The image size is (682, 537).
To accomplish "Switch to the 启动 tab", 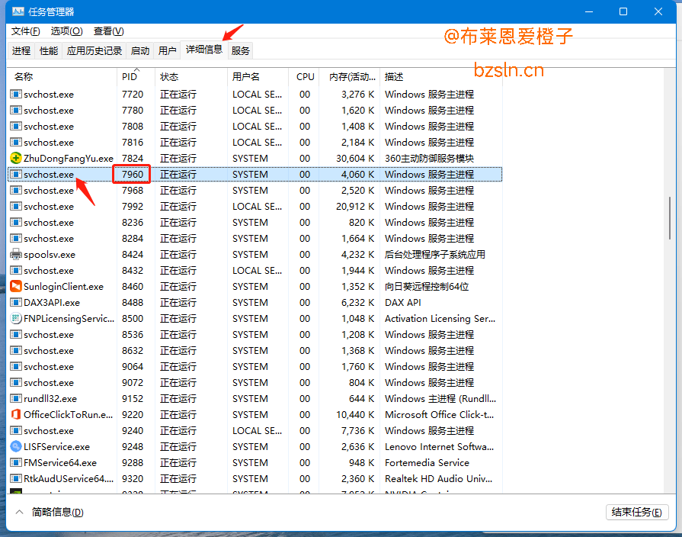I will pyautogui.click(x=139, y=51).
